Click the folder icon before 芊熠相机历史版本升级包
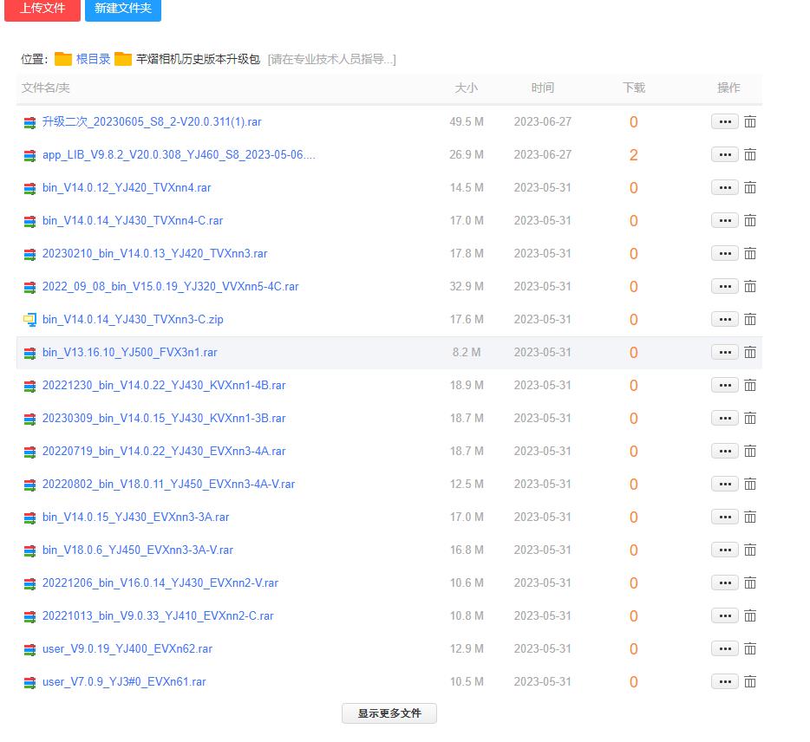 click(123, 59)
